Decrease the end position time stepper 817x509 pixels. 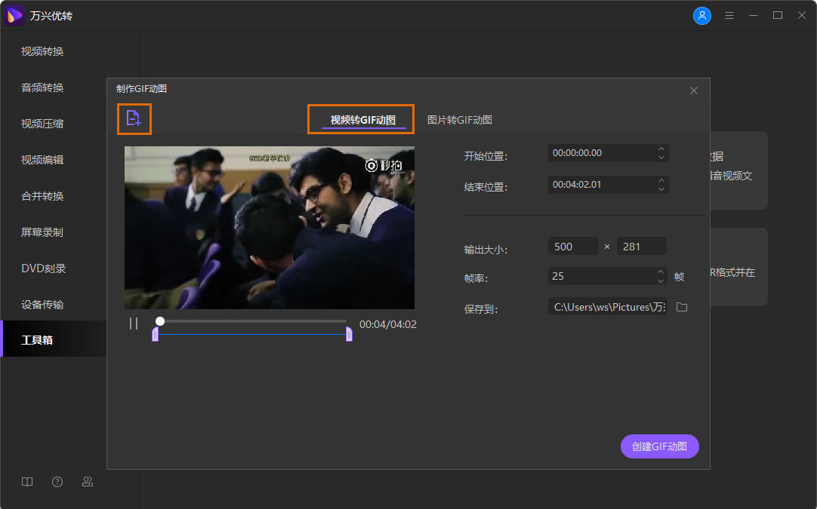coord(661,189)
